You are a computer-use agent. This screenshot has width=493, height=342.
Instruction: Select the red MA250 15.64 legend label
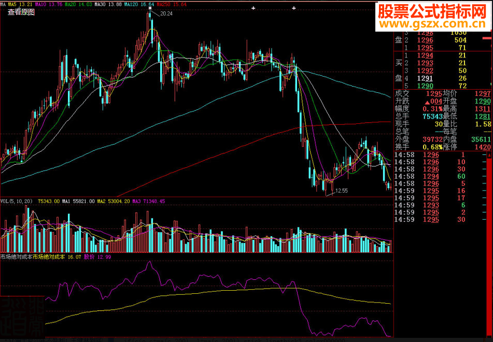[x=172, y=4]
